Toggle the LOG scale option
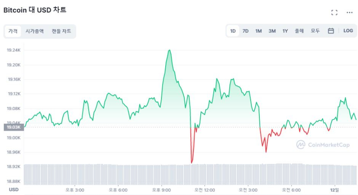The image size is (358, 195). point(348,31)
